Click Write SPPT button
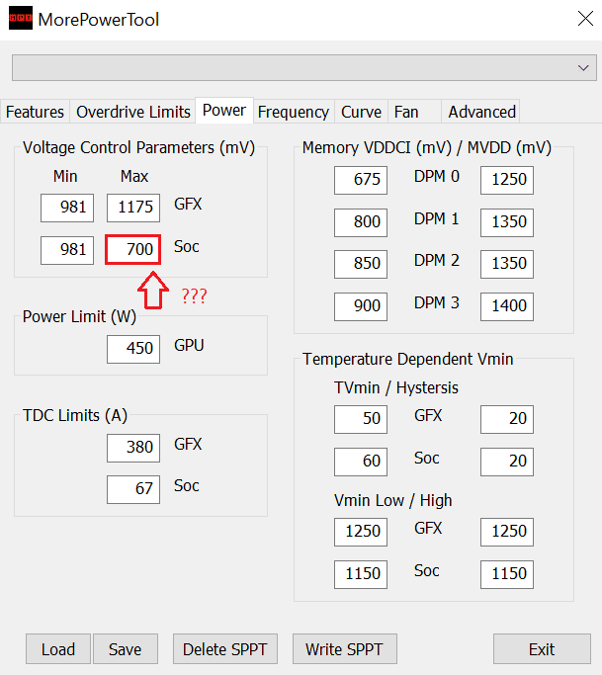 (344, 648)
